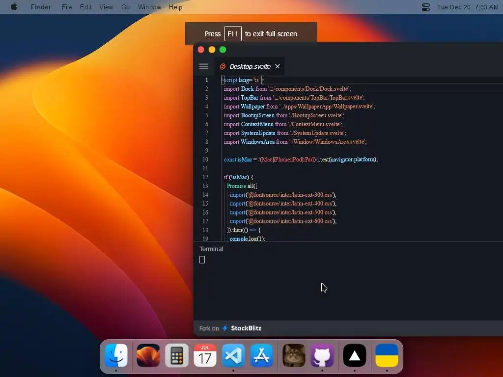Click the 'import SystemUpdate from' line

(285, 133)
